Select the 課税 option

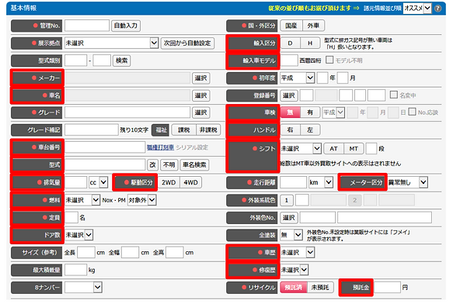pyautogui.click(x=184, y=130)
